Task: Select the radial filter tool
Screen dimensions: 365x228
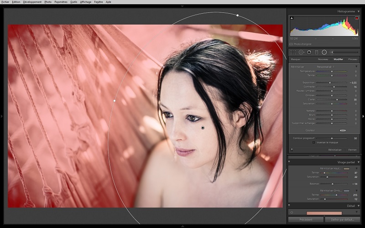Action: (324, 52)
